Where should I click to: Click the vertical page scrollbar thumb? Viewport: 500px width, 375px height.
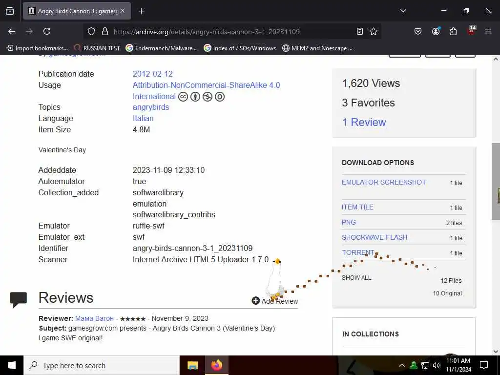point(496,182)
